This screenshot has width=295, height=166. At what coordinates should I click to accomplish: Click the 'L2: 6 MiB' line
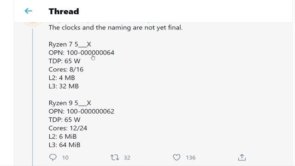pos(63,136)
